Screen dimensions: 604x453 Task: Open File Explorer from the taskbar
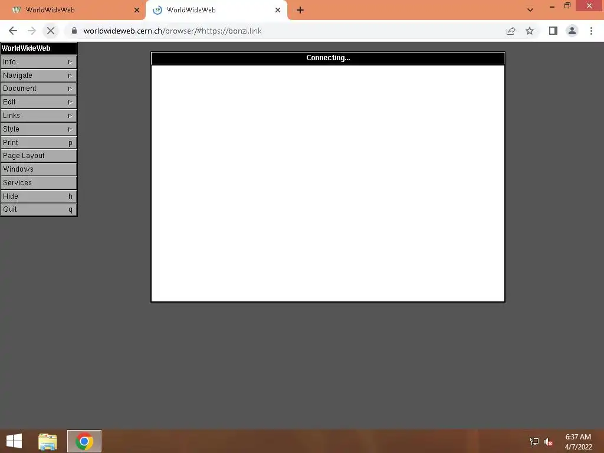pyautogui.click(x=48, y=441)
